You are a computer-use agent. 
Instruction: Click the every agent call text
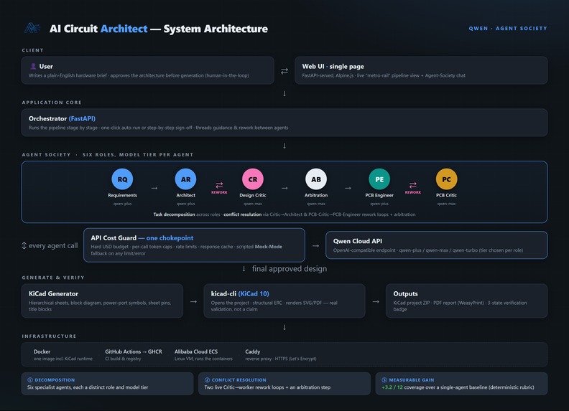(53, 245)
